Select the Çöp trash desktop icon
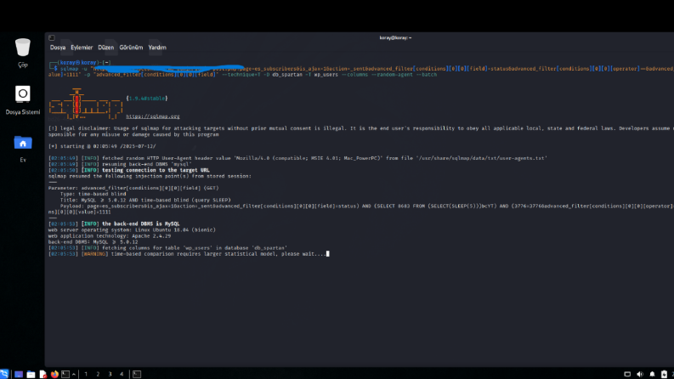Screen dimensions: 674x379 click(x=23, y=53)
